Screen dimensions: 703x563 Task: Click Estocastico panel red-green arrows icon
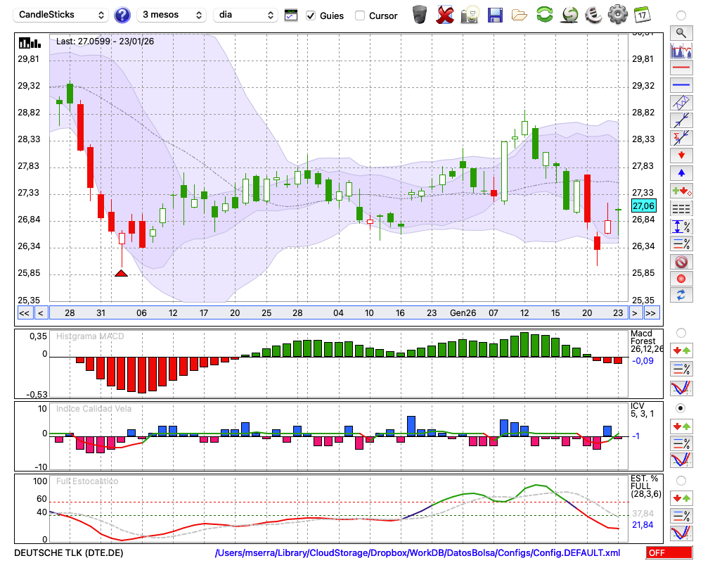(681, 498)
